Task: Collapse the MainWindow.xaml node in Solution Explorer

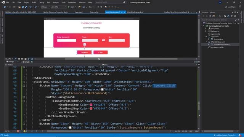Action: click(x=206, y=42)
